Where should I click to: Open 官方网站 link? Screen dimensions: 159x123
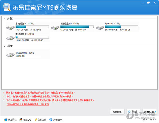point(12,120)
